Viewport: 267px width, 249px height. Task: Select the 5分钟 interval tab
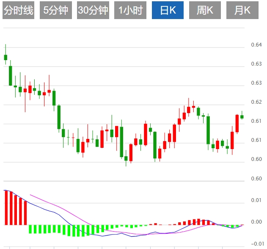coord(56,10)
